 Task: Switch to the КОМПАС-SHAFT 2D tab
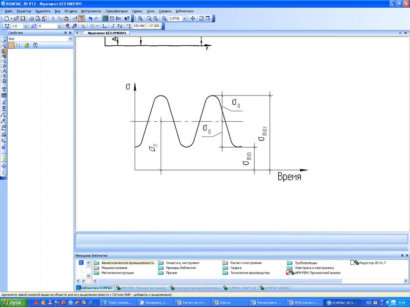(x=242, y=288)
